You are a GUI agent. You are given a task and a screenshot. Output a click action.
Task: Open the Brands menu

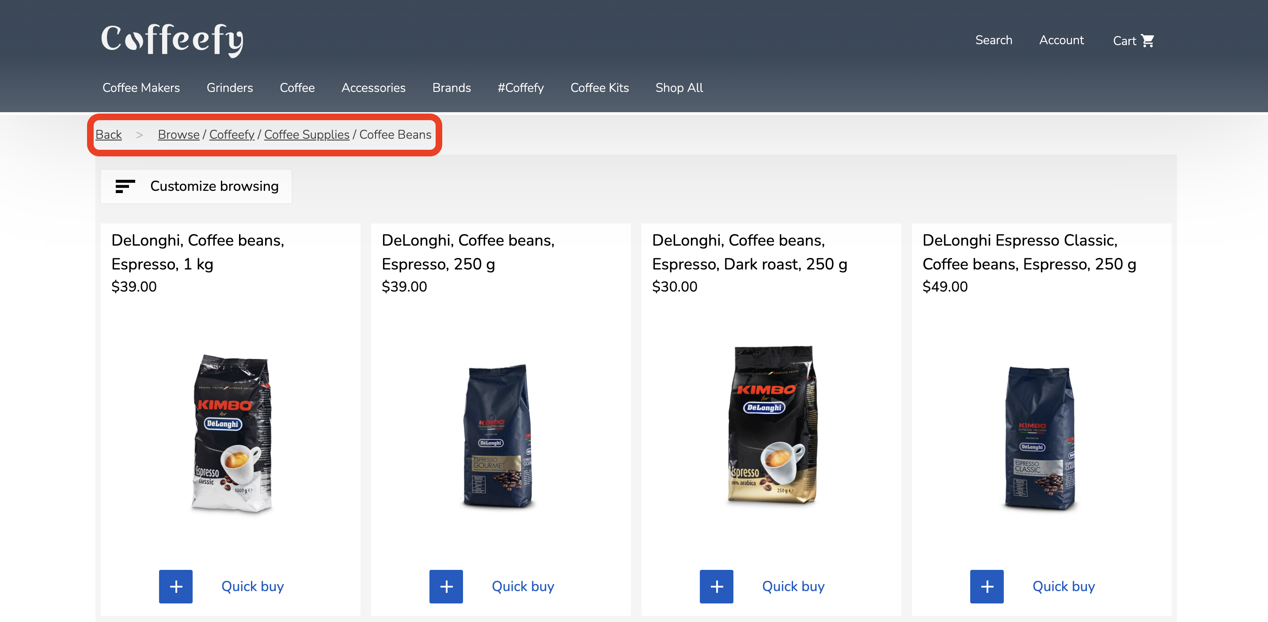(x=452, y=87)
